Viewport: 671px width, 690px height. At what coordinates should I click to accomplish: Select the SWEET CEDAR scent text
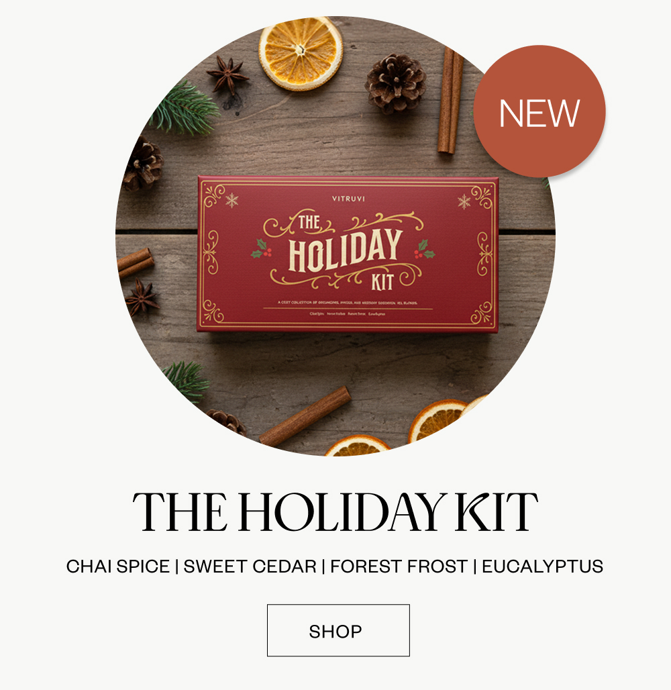click(250, 566)
